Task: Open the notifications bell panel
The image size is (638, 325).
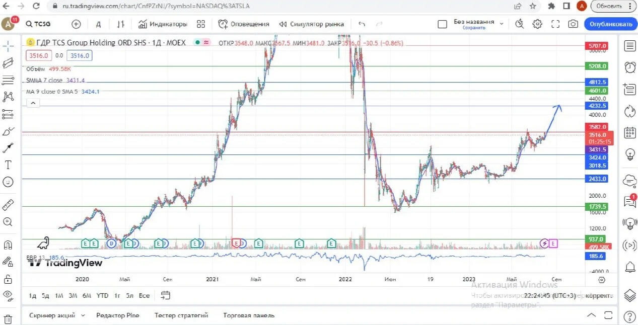Action: click(x=629, y=267)
